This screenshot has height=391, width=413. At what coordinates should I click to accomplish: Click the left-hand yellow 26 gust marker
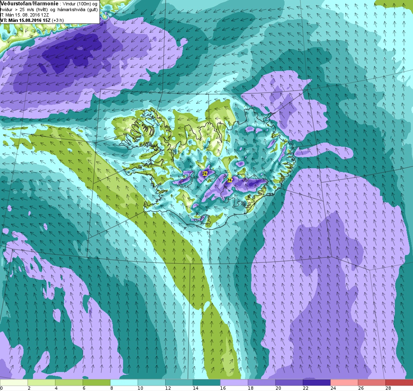tap(205, 173)
